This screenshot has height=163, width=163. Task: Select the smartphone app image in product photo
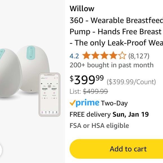pos(49,95)
